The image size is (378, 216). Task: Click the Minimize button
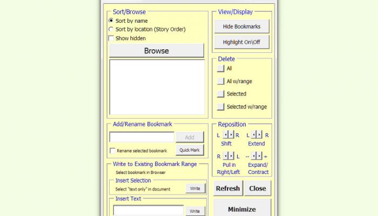(x=242, y=208)
